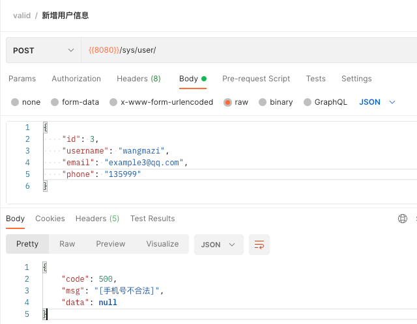Expand the blue JSON body format dropdown
Image resolution: width=417 pixels, height=324 pixels.
[377, 102]
